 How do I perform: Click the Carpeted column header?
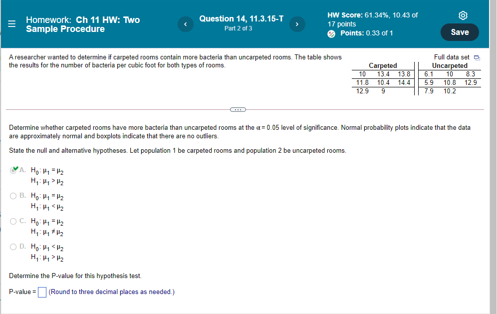[383, 65]
